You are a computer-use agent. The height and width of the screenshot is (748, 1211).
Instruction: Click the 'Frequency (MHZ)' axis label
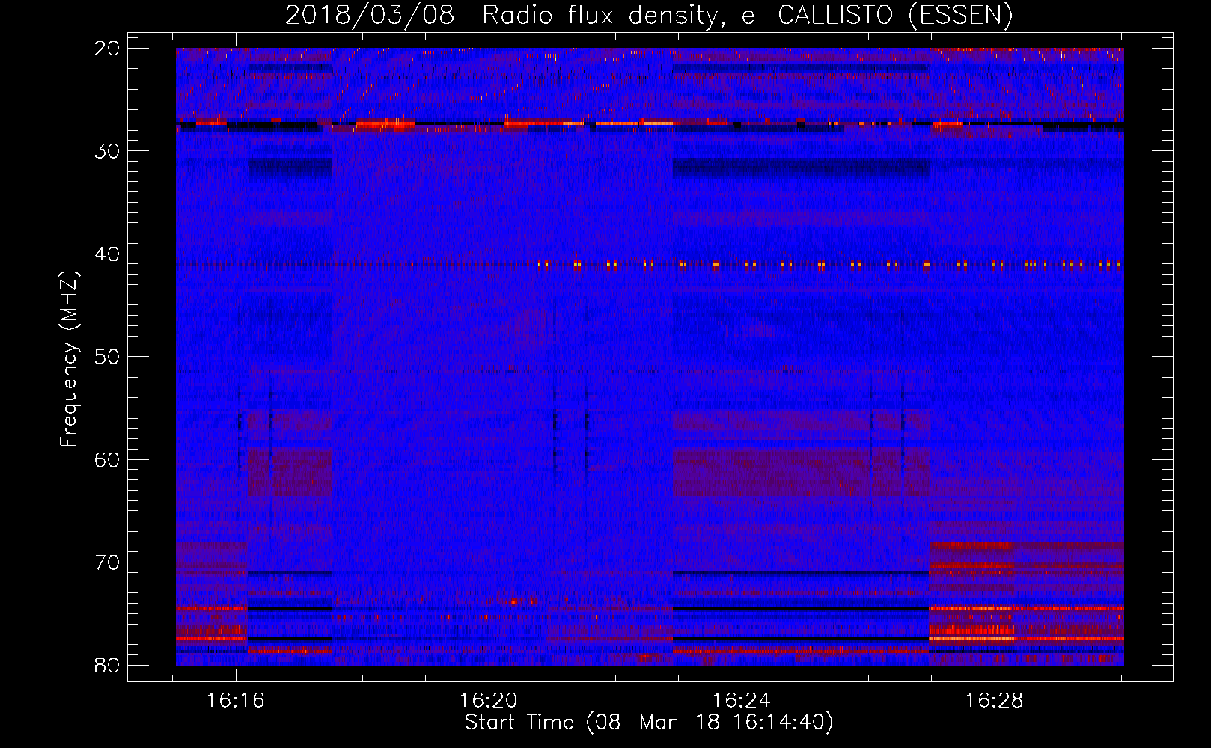pyautogui.click(x=69, y=358)
